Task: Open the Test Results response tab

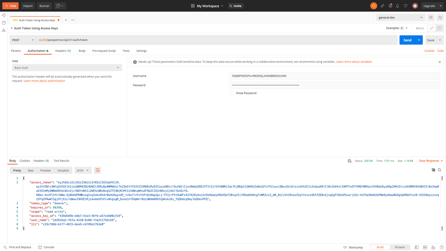Action: pyautogui.click(x=61, y=161)
